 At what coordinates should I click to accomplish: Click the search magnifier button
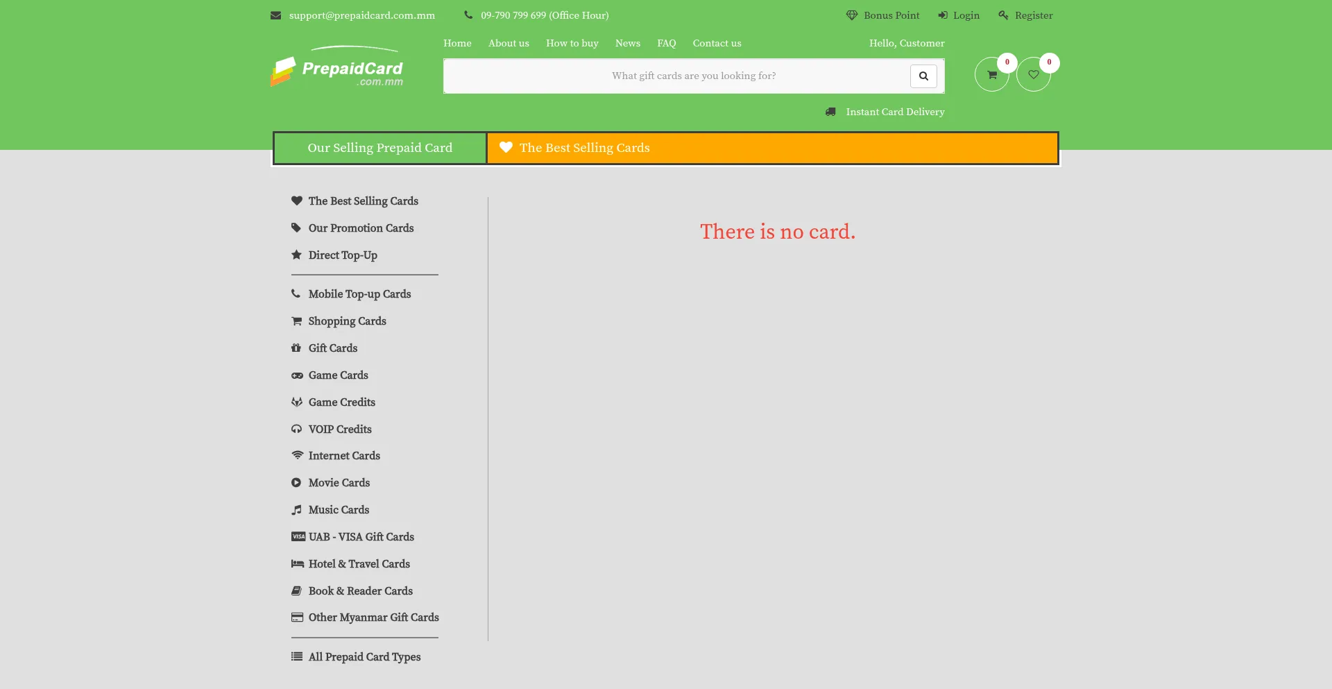coord(923,76)
